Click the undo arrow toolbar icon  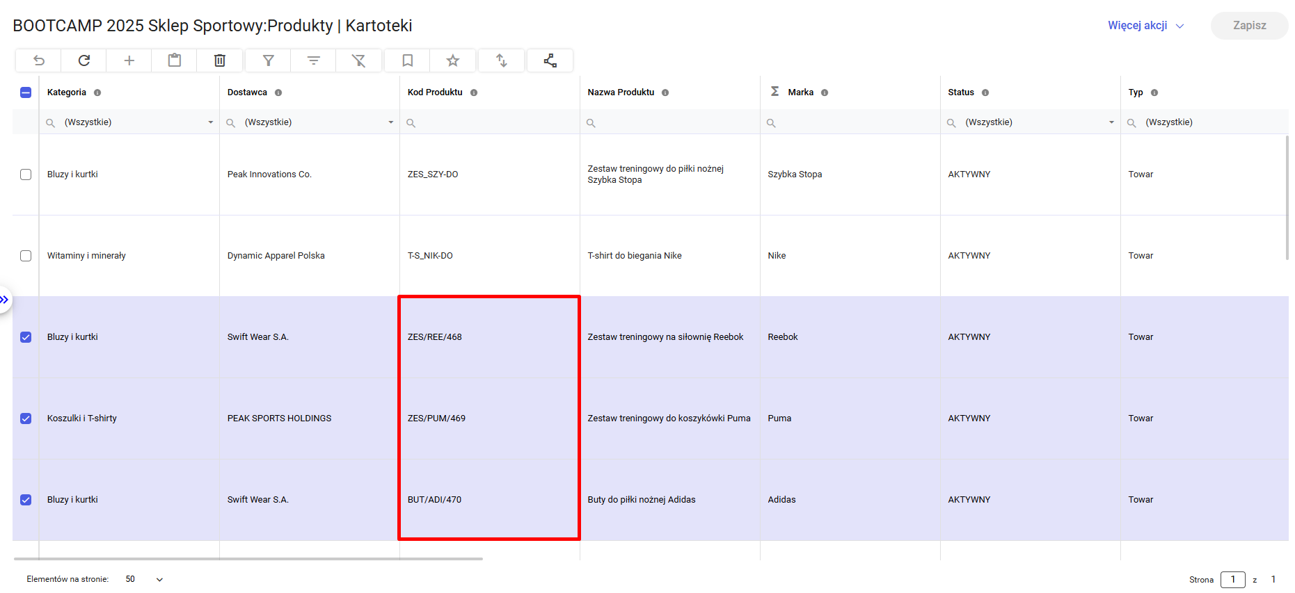click(39, 60)
